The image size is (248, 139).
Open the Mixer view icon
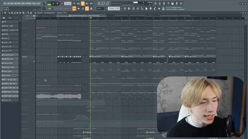(x=138, y=8)
